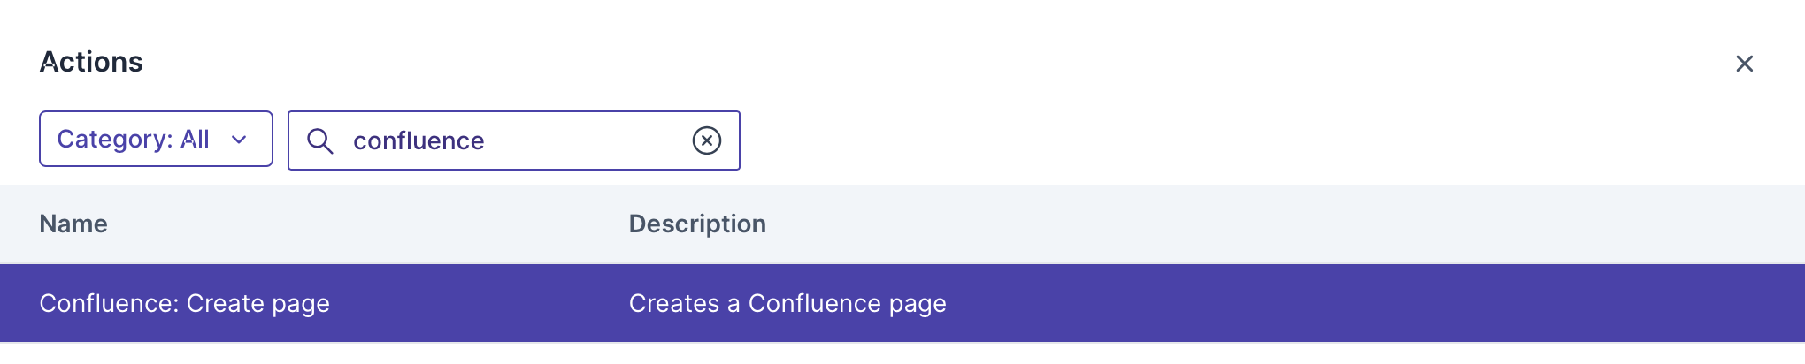Focus the search field containing "confluence"

tap(513, 140)
